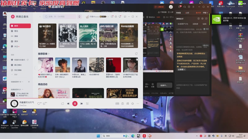Viewport: 248px width, 139px height.
Task: Open 私人漫游 card
Action: 68,36
